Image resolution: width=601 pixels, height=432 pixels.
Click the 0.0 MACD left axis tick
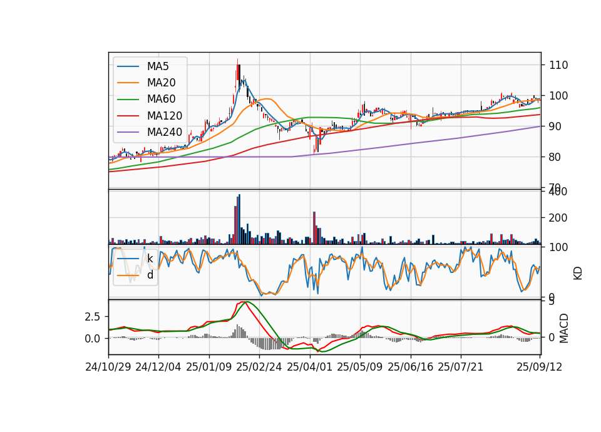coord(92,339)
